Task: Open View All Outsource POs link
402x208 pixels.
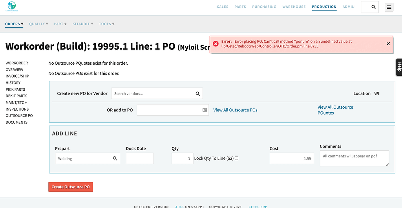Action: [236, 110]
